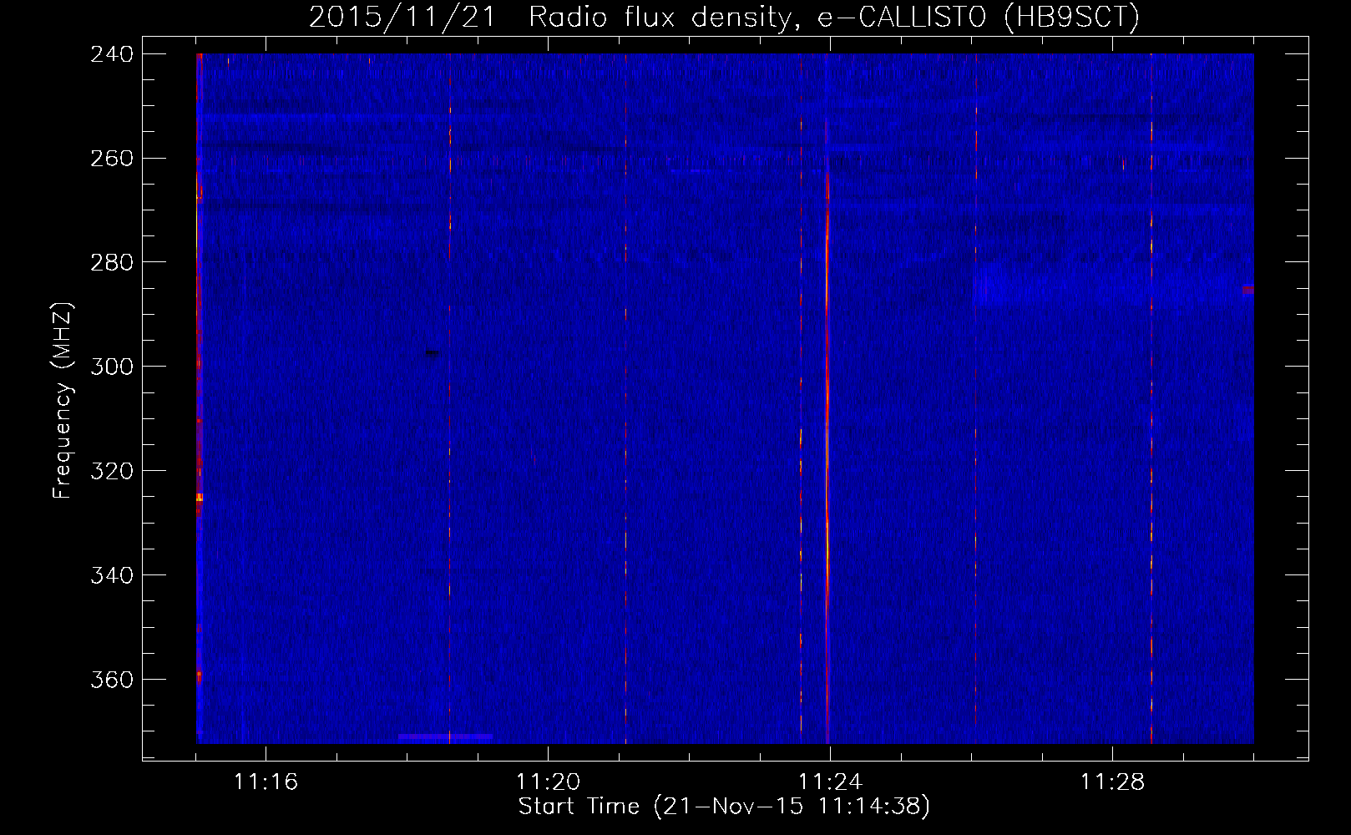This screenshot has height=835, width=1351.
Task: Click the small dark spot near 300 MHz
Action: (433, 352)
